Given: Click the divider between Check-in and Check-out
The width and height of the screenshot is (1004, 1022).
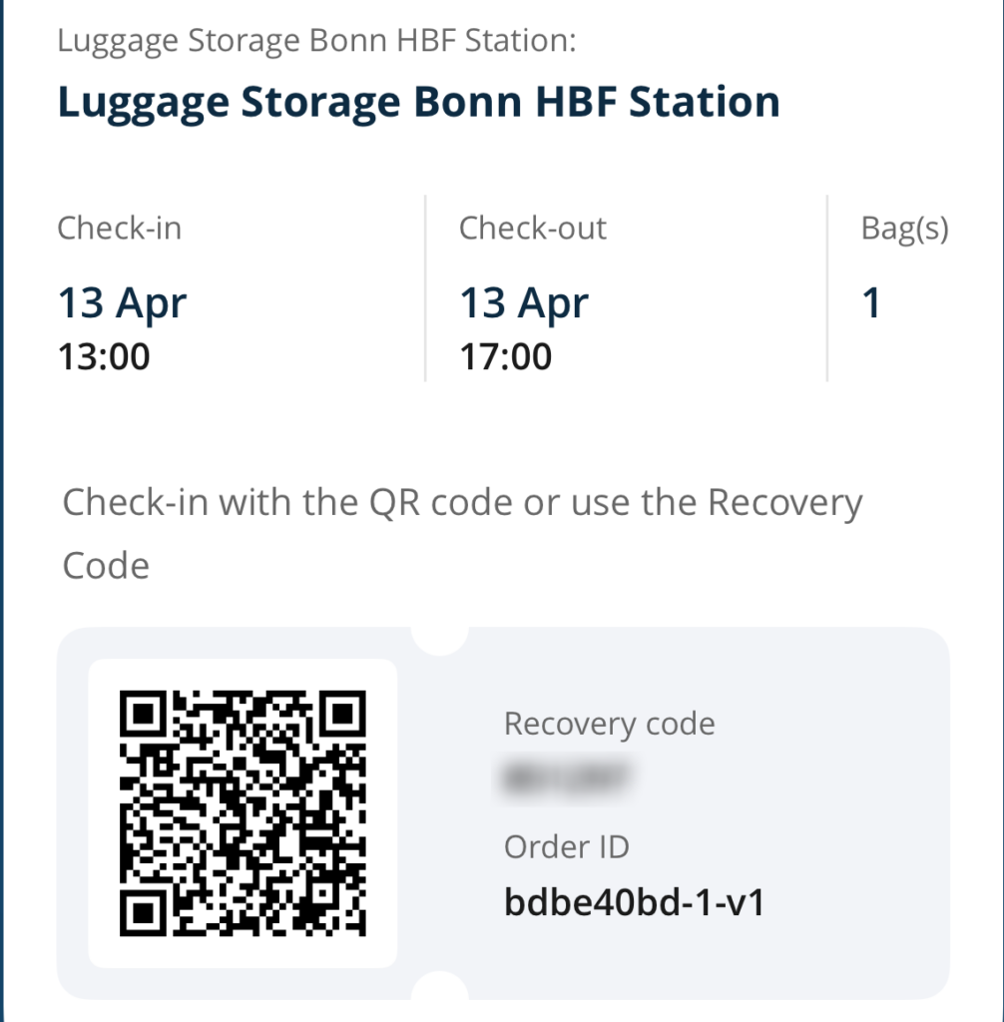Looking at the screenshot, I should click(425, 288).
